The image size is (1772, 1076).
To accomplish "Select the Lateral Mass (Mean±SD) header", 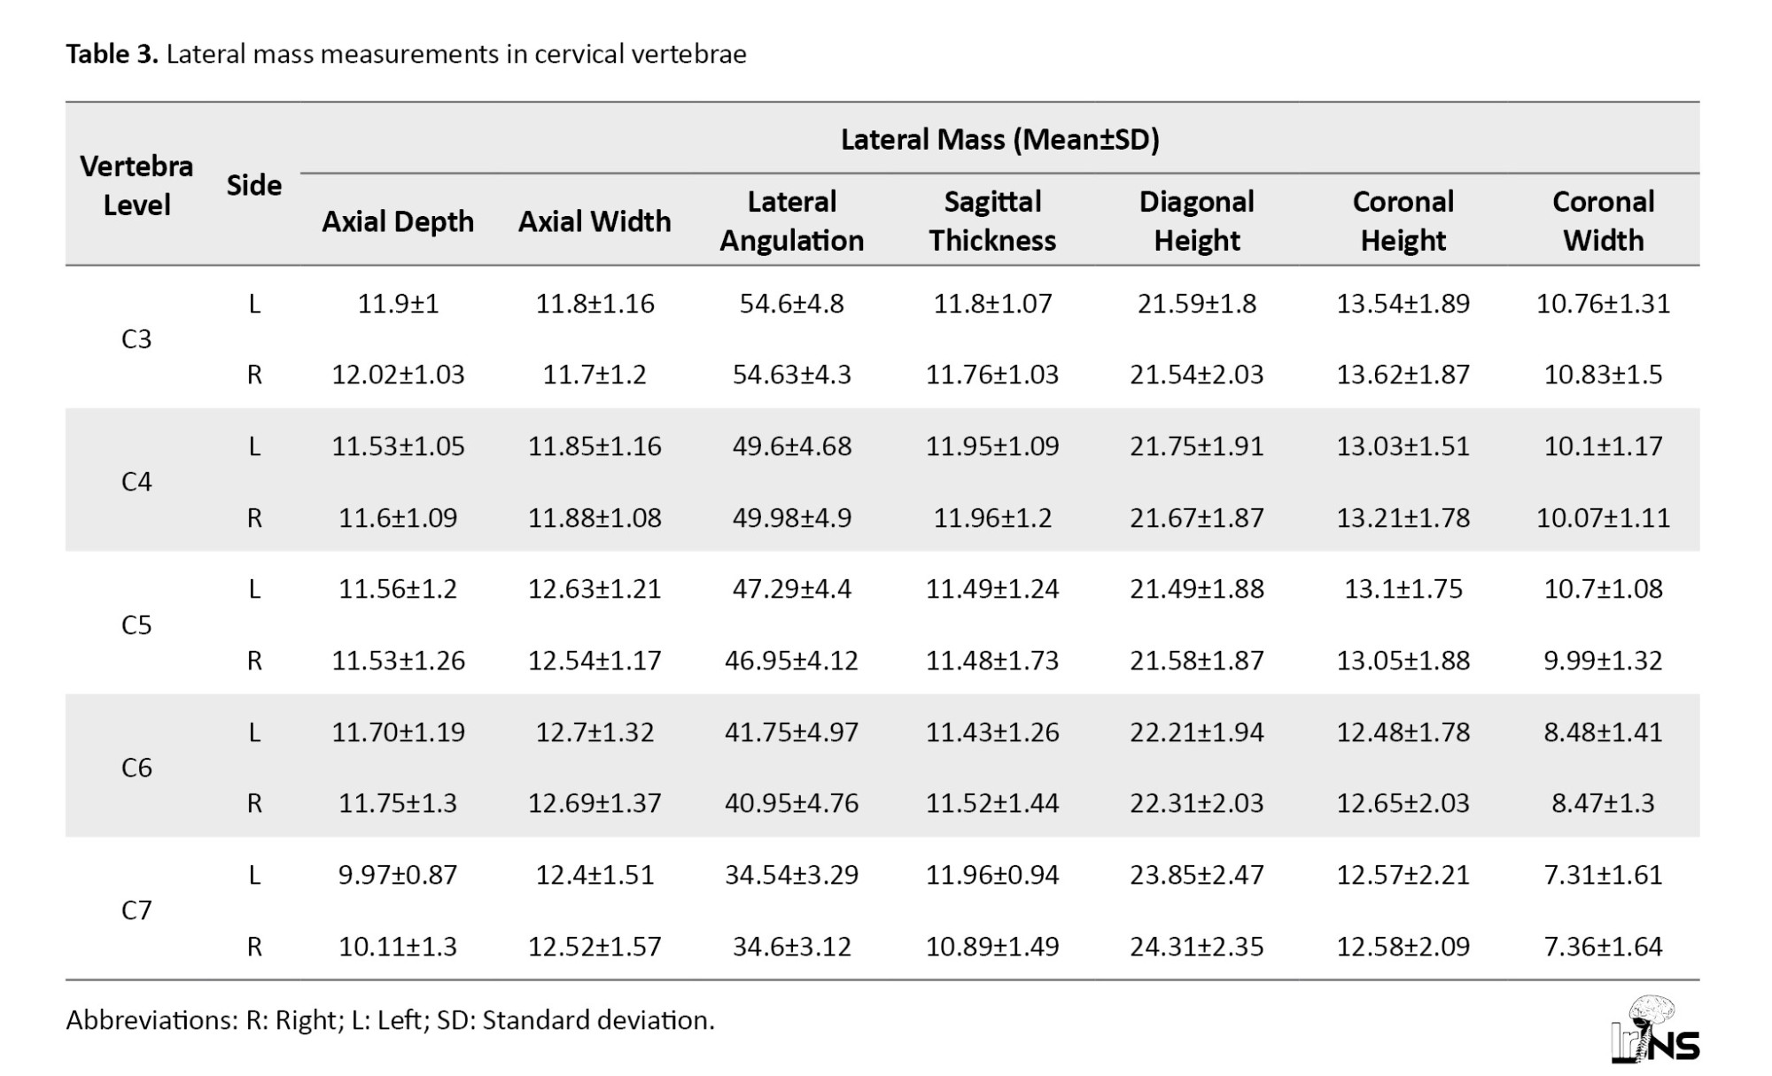I will pos(999,139).
